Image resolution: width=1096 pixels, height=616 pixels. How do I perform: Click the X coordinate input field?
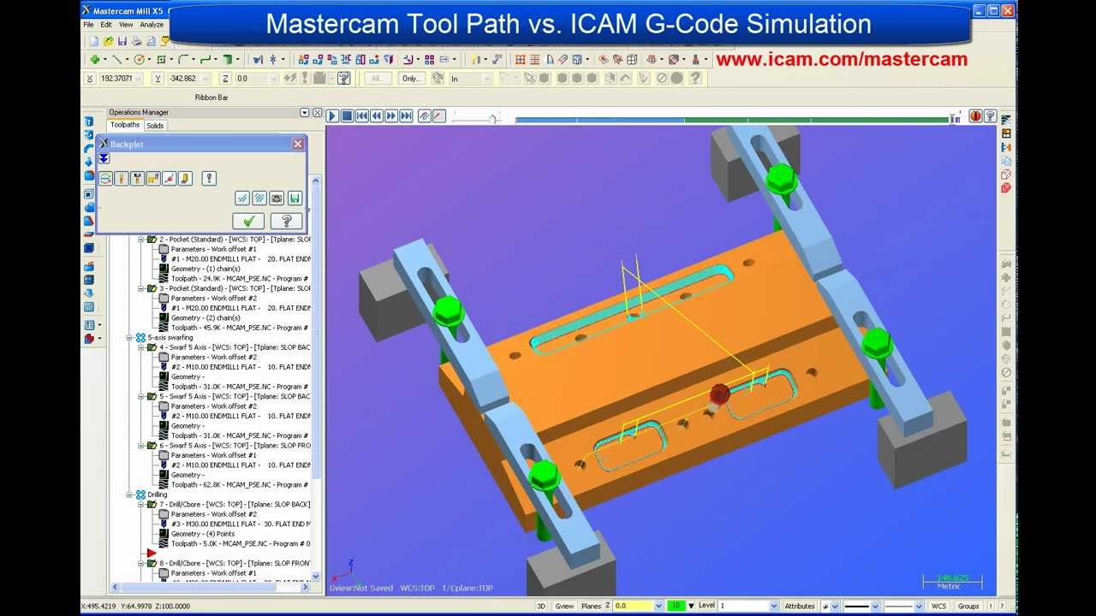(x=122, y=79)
